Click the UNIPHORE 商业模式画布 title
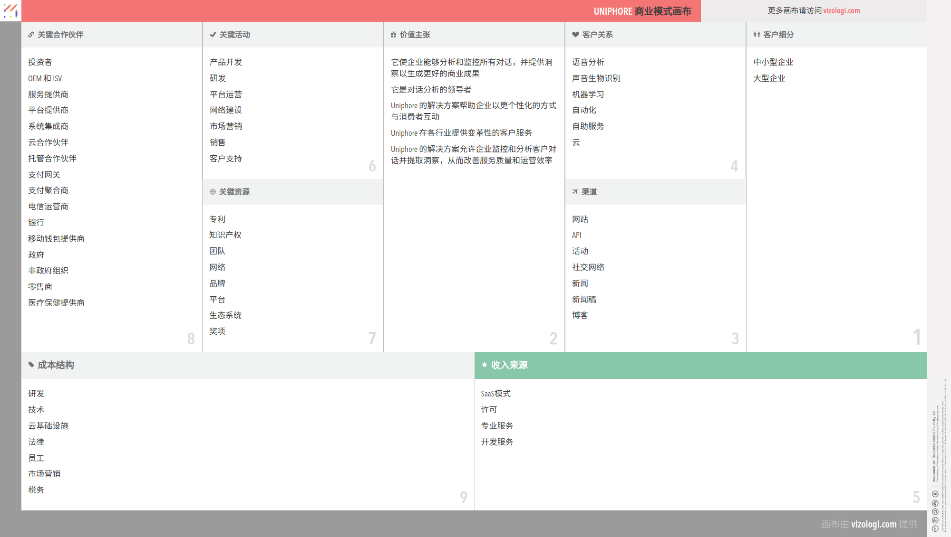Screen dimensions: 951x537 tap(642, 11)
